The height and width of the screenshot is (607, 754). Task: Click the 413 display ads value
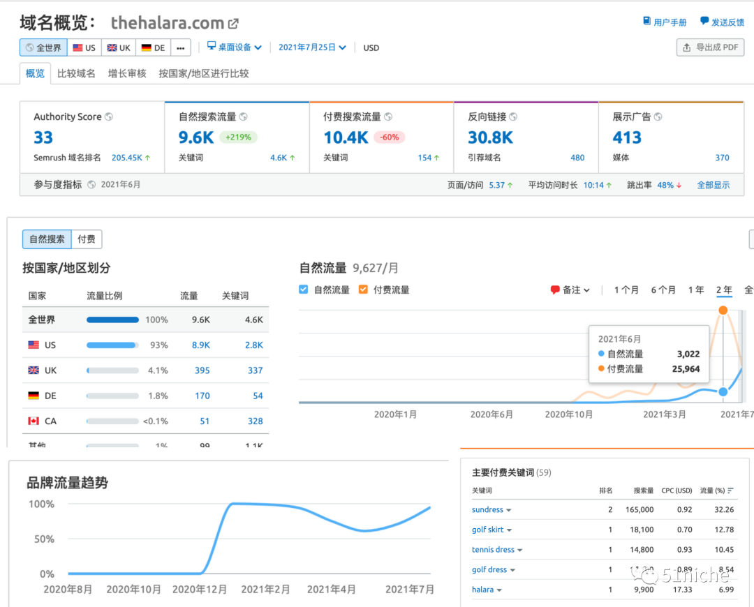click(x=627, y=137)
